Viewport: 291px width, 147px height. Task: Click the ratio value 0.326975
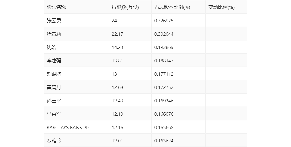(x=164, y=21)
